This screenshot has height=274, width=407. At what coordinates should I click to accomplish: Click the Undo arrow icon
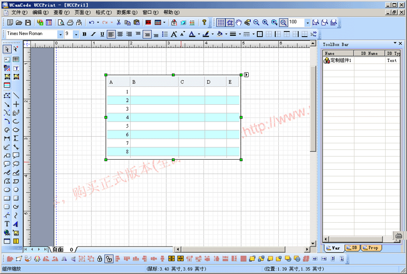coord(91,23)
